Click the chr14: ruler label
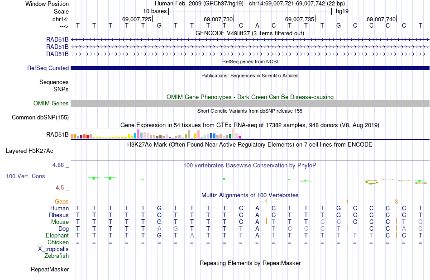Viewport: 430px width, 280px height. [60, 19]
